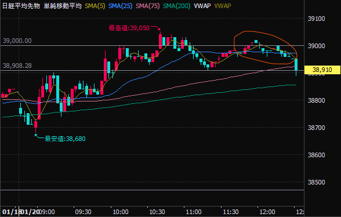
Task: Click the 単純移動平均 indicator label
Action: [x=63, y=6]
